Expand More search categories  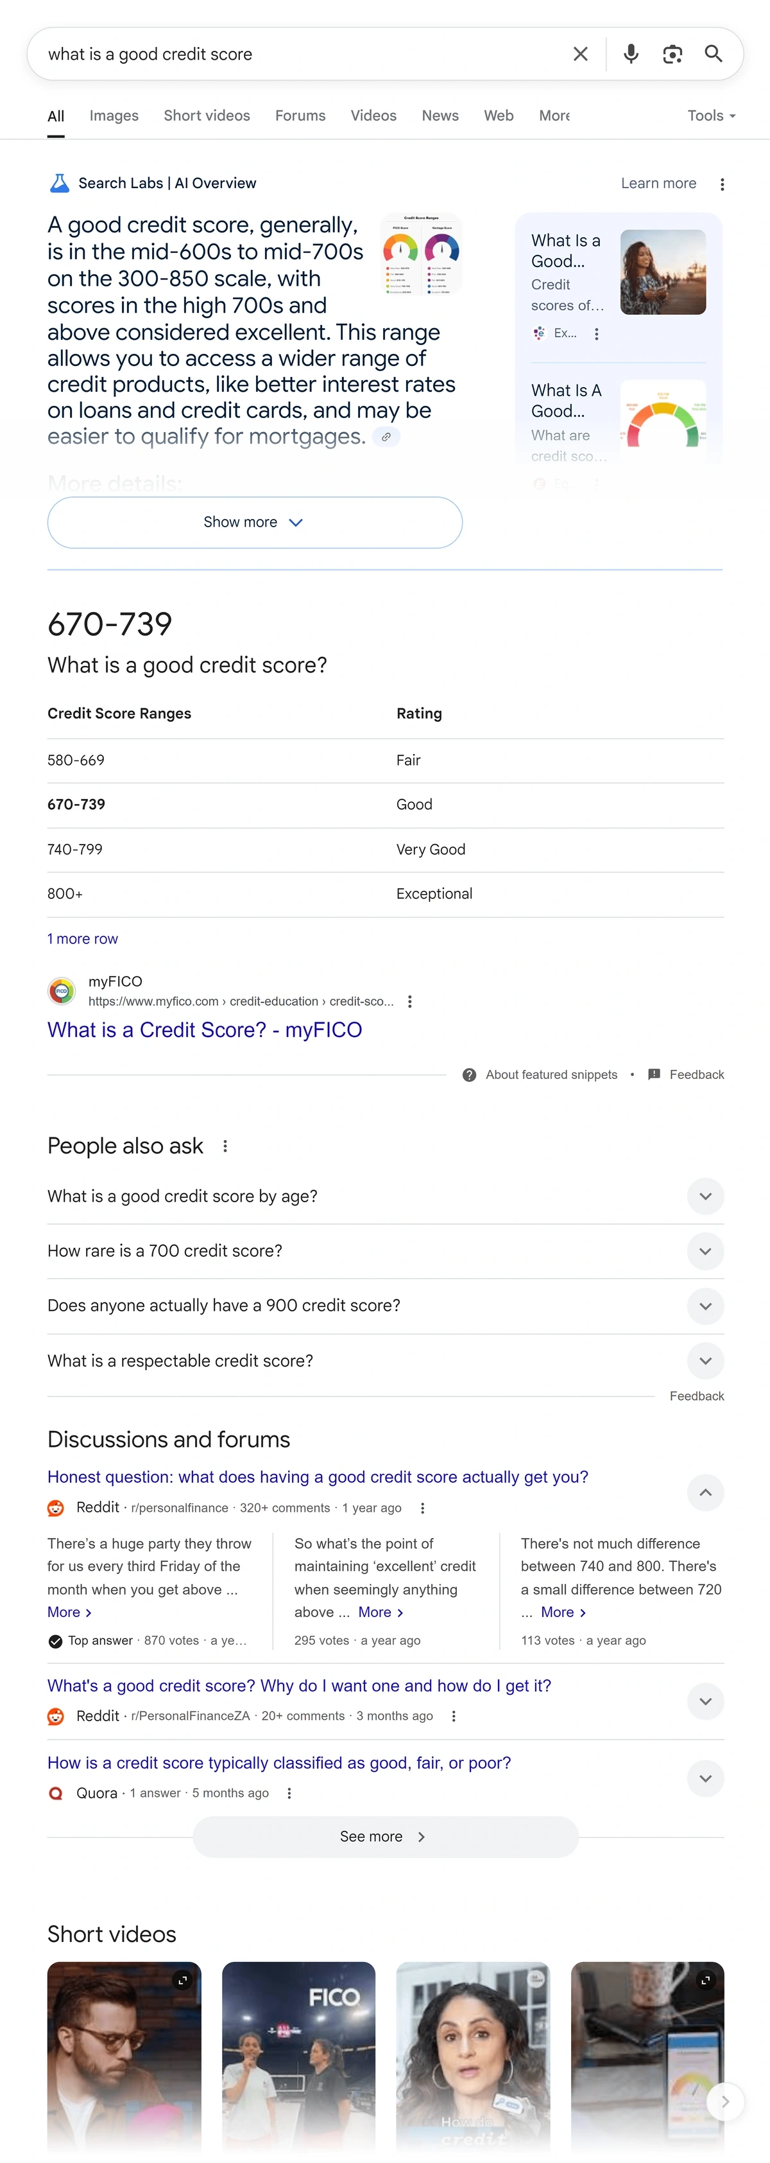554,116
